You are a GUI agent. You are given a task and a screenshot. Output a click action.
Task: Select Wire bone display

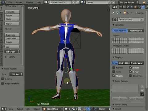point(140,63)
